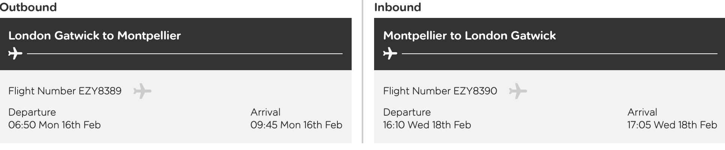
Task: Click grey plane icon beside EZY8389
Action: point(142,91)
